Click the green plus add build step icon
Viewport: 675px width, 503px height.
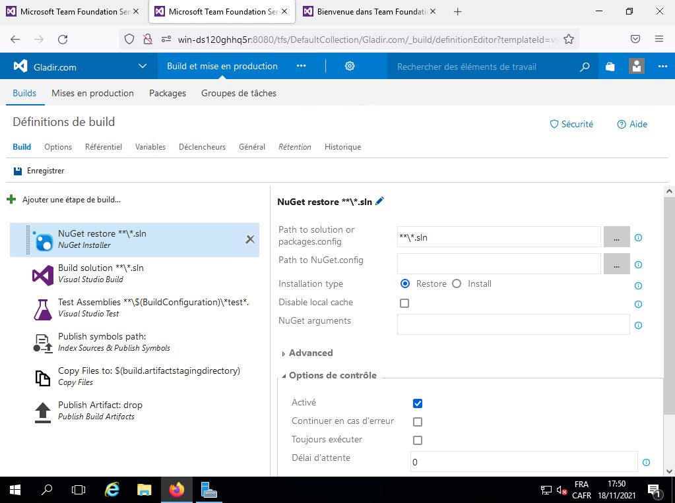click(x=11, y=199)
